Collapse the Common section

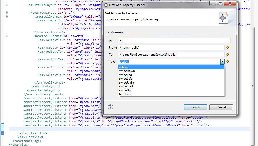109,32
